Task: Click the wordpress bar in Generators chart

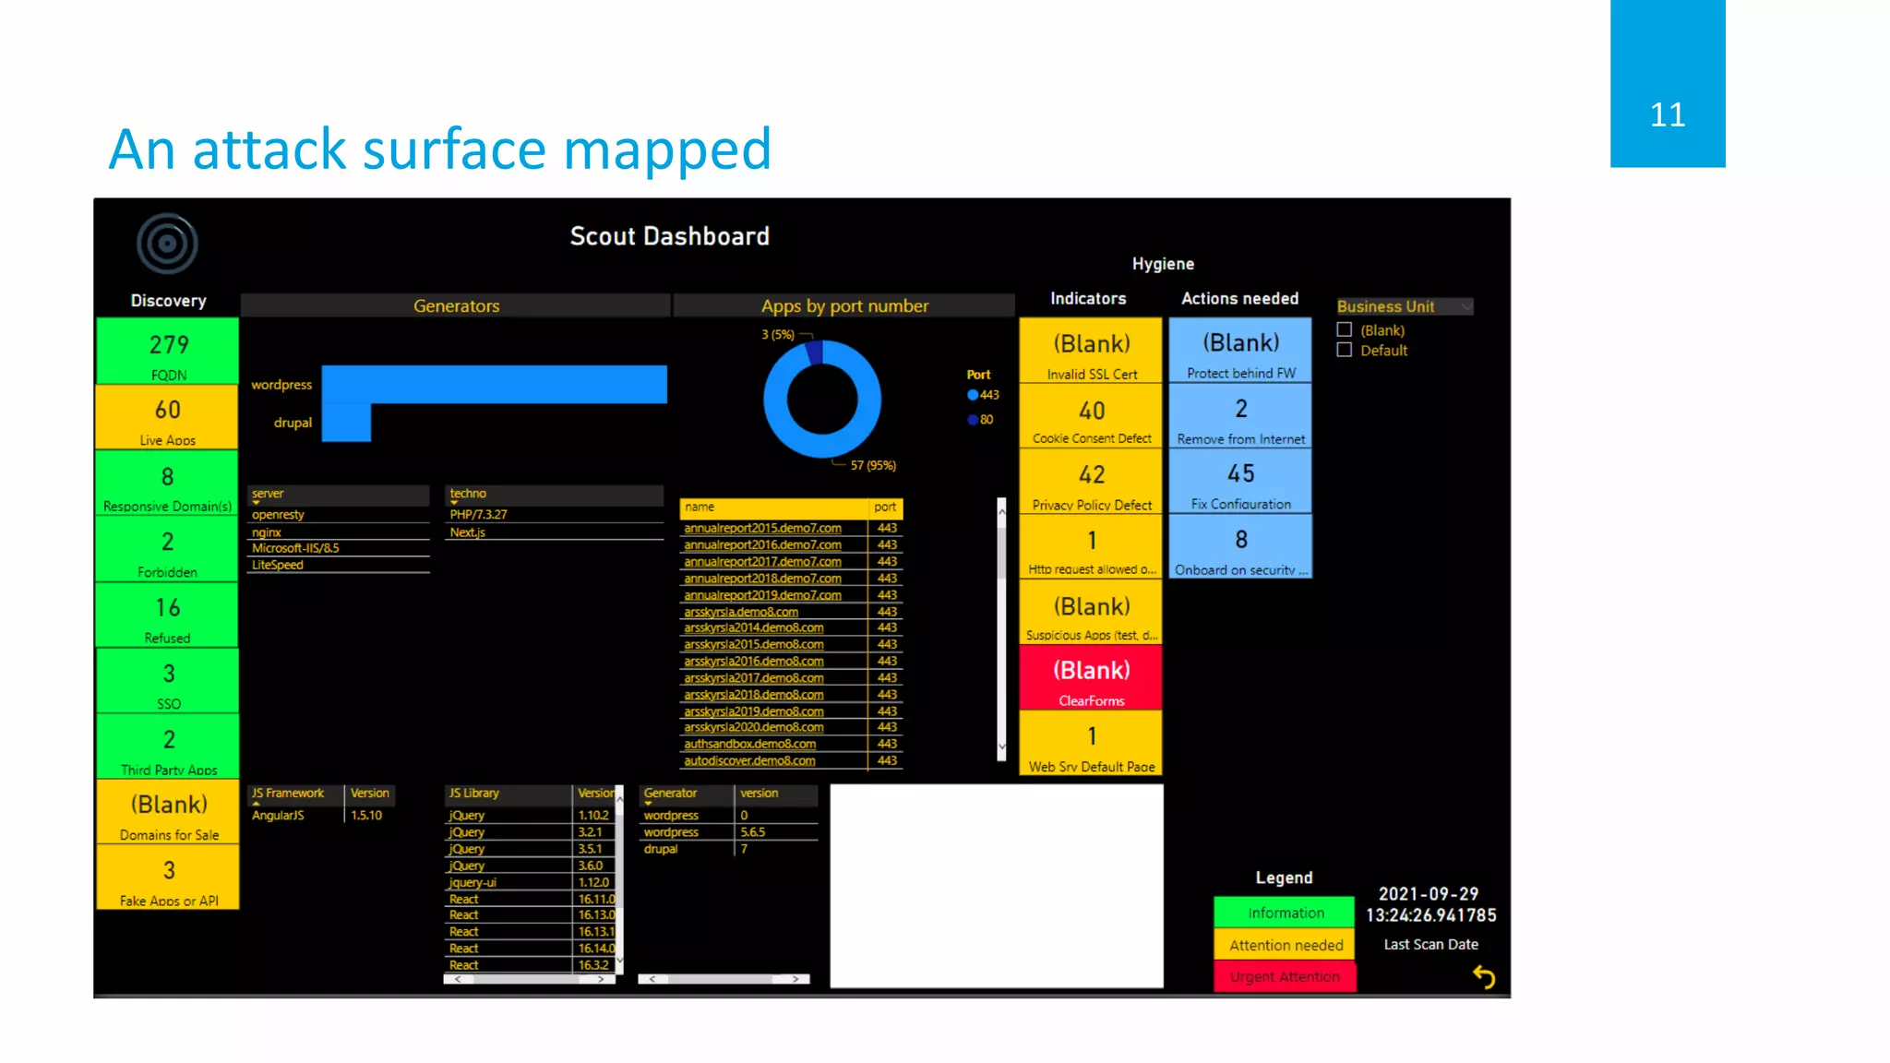Action: point(494,385)
